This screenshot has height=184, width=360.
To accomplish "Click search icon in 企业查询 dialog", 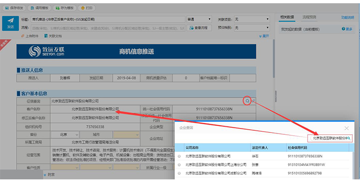I will point(349,138).
